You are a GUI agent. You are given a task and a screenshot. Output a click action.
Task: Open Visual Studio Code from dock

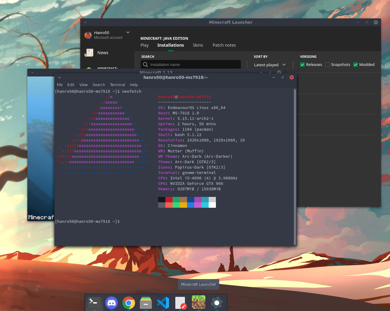pyautogui.click(x=163, y=303)
